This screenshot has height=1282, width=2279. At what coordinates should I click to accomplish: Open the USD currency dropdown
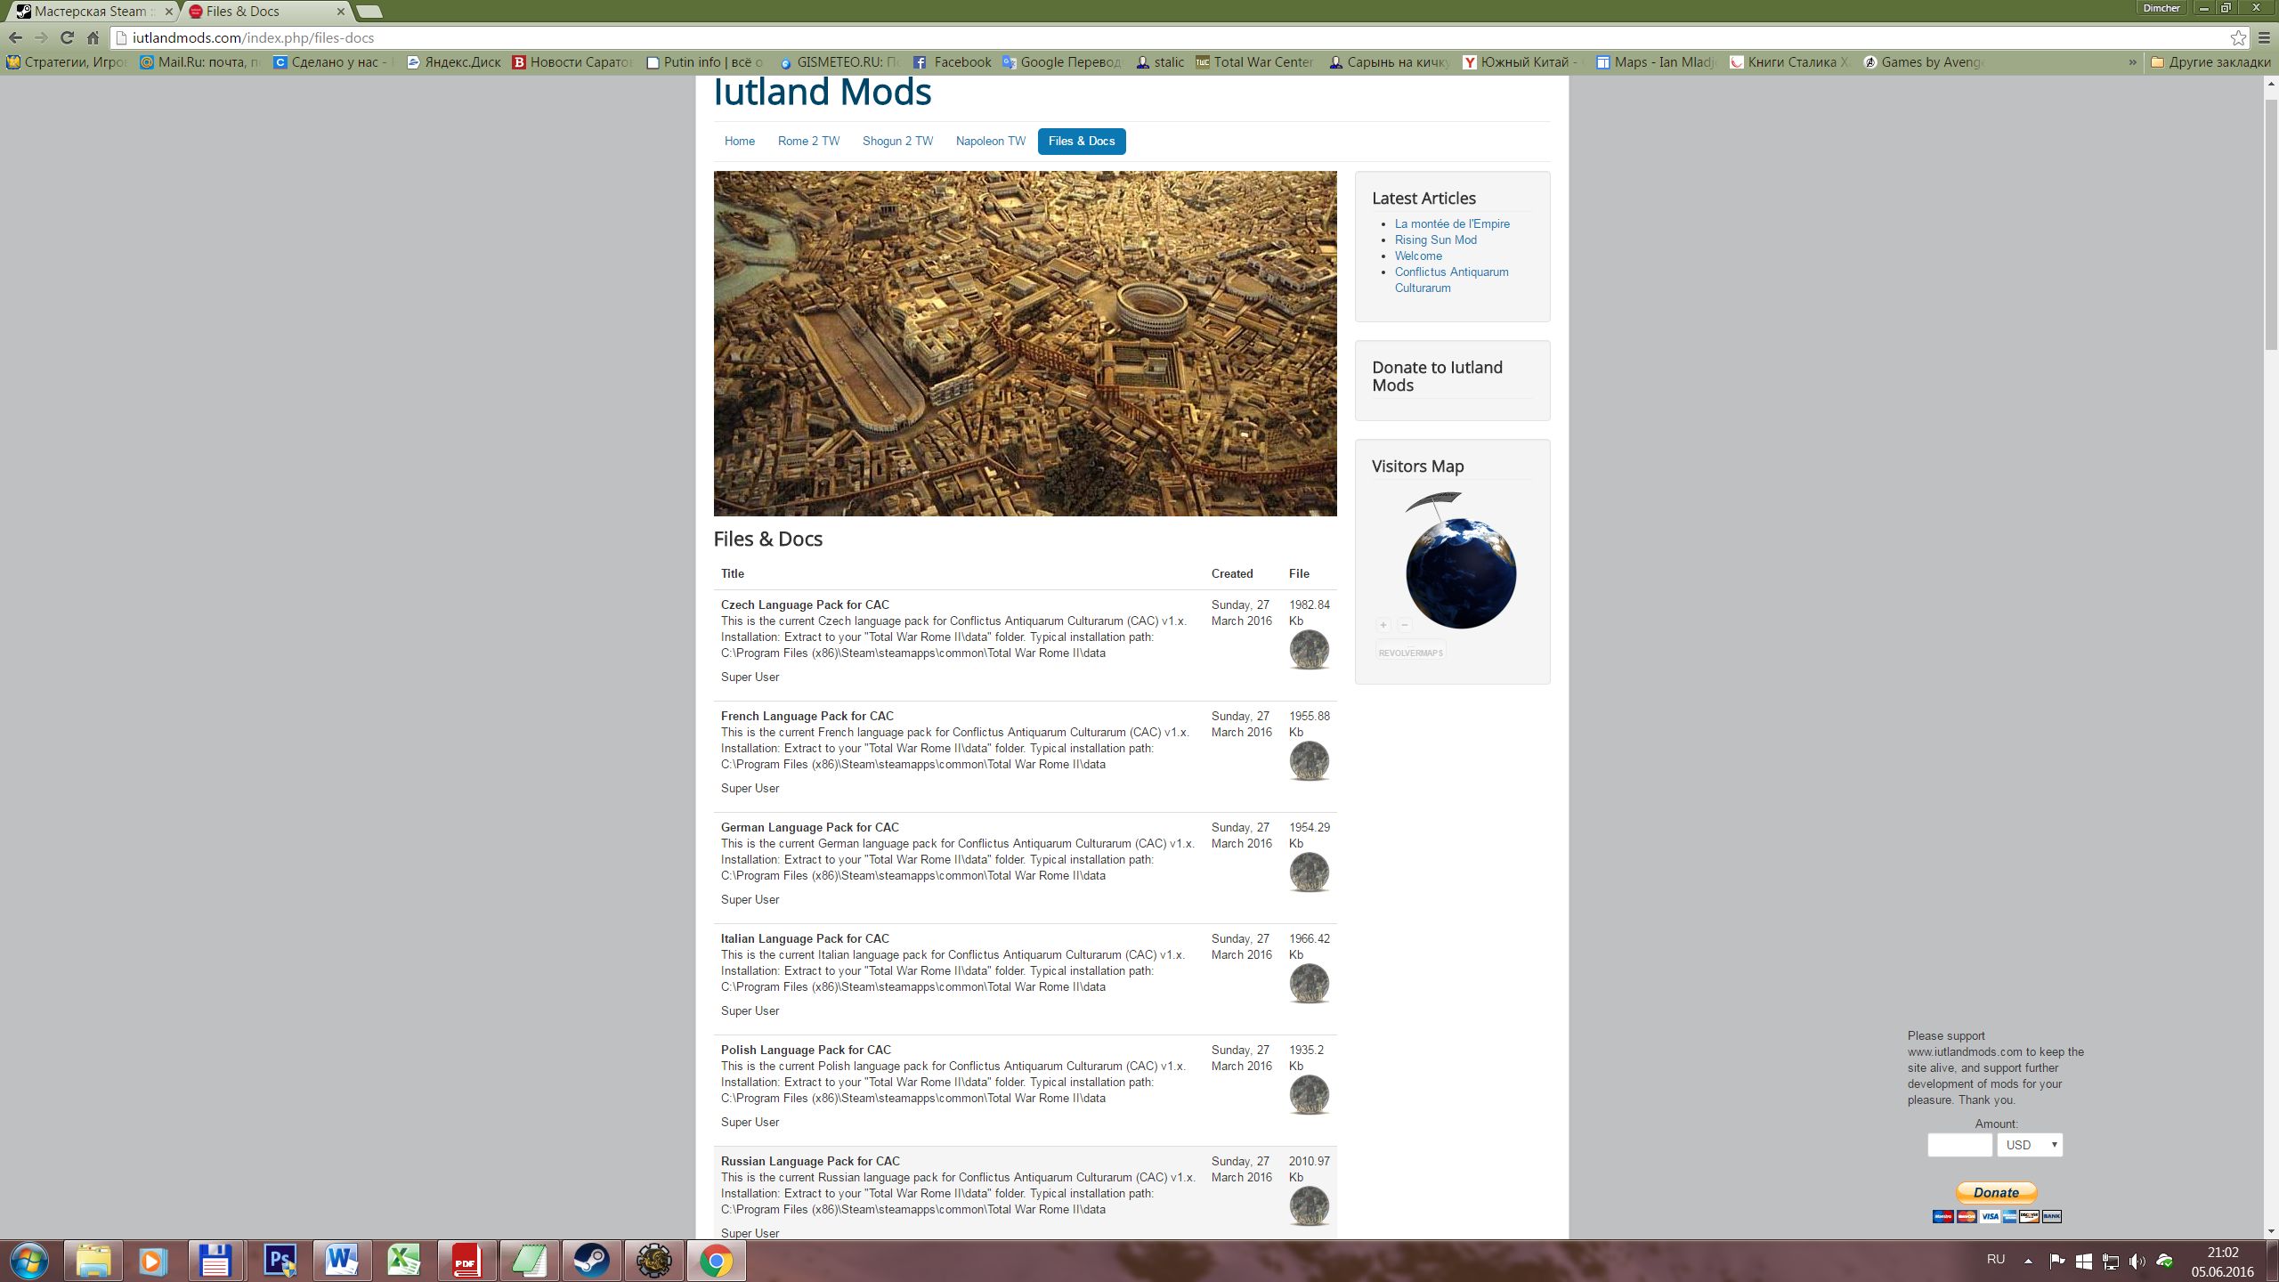[x=2029, y=1145]
